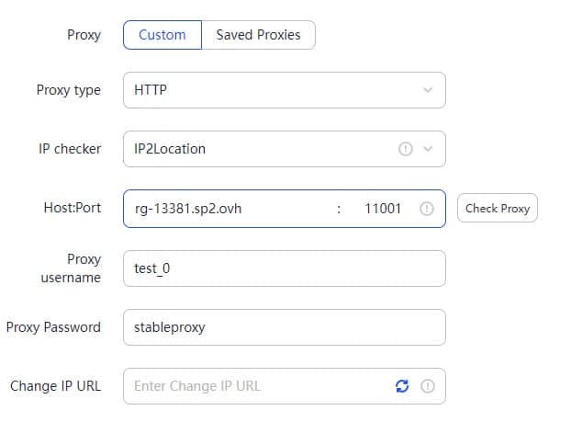Click the Proxy username field with test_0
The image size is (571, 422).
pyautogui.click(x=284, y=268)
